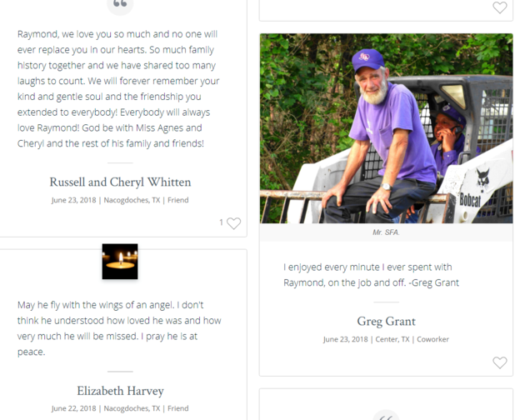This screenshot has width=520, height=420.
Task: Click Greg Grant's June 23, 2018 Coworker details
Action: point(386,339)
